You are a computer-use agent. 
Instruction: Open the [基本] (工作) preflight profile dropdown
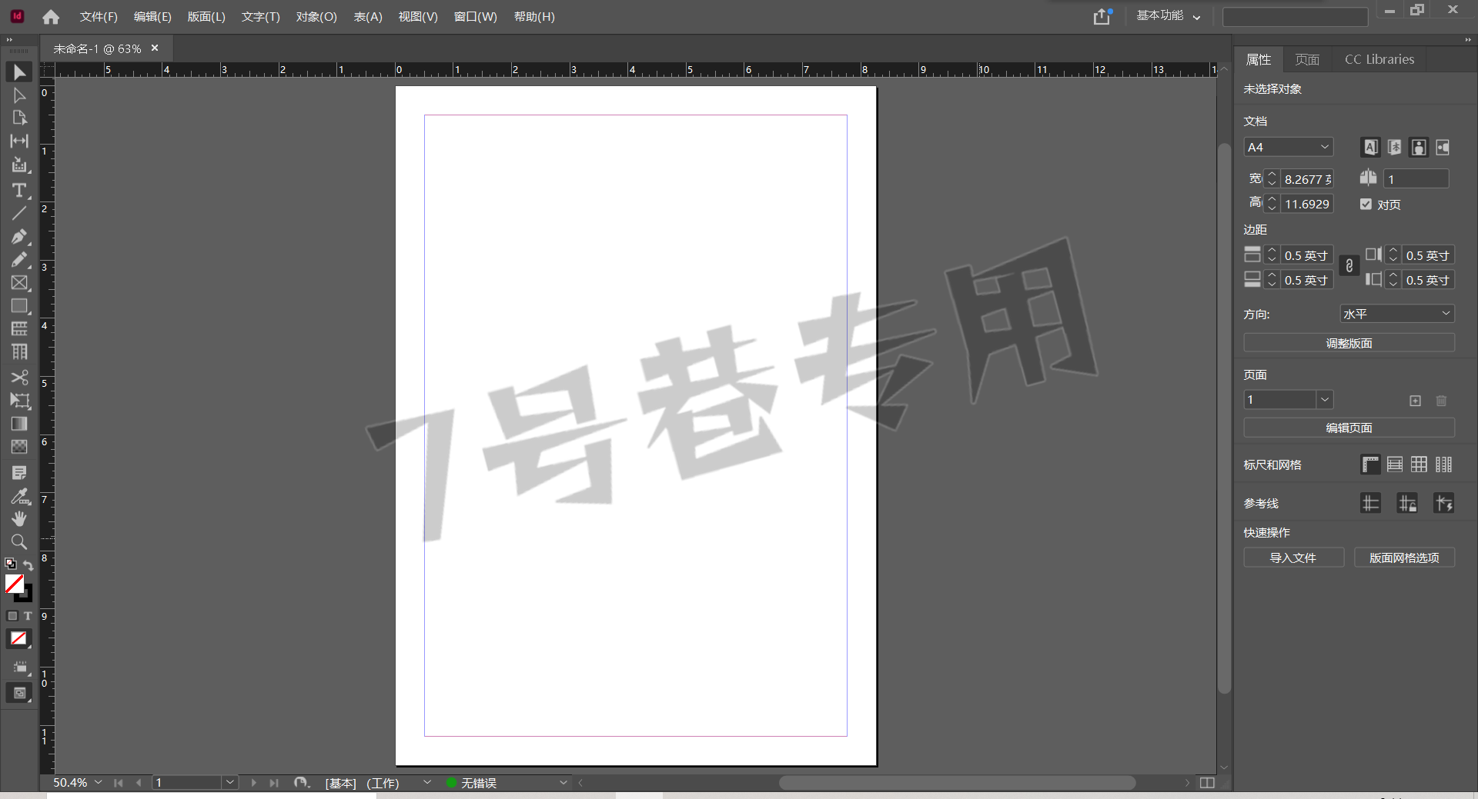coord(426,782)
